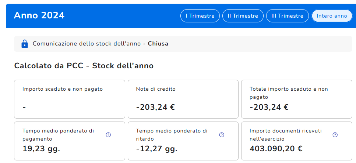Image resolution: width=356 pixels, height=163 pixels.
Task: Click the Comunicazione dello stock dell'anno text
Action: 87,44
